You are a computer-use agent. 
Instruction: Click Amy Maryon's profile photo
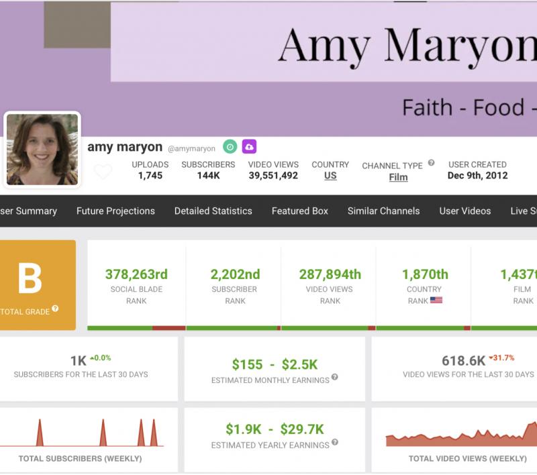pyautogui.click(x=42, y=149)
